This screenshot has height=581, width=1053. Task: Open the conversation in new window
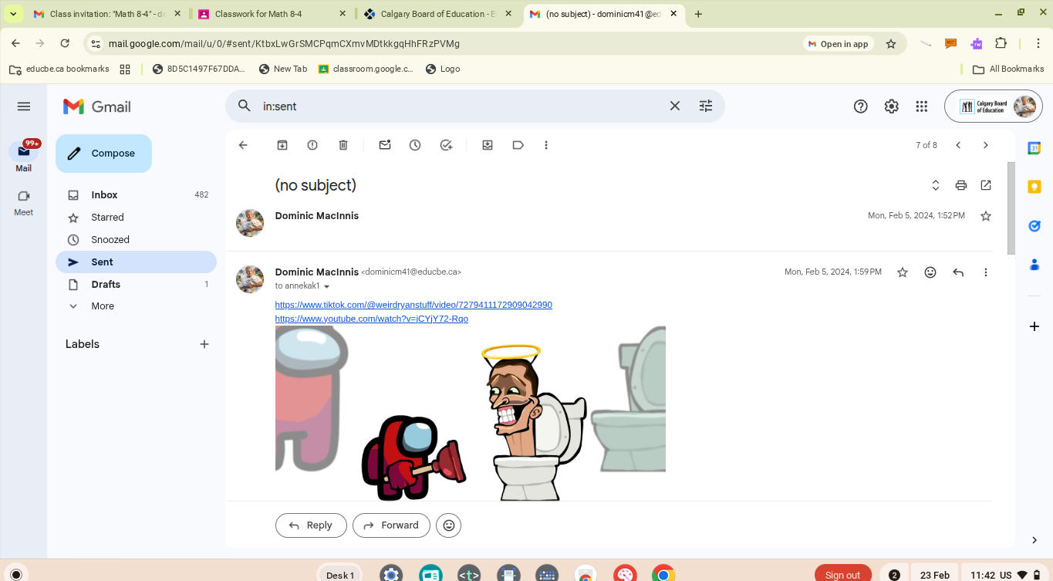(986, 185)
